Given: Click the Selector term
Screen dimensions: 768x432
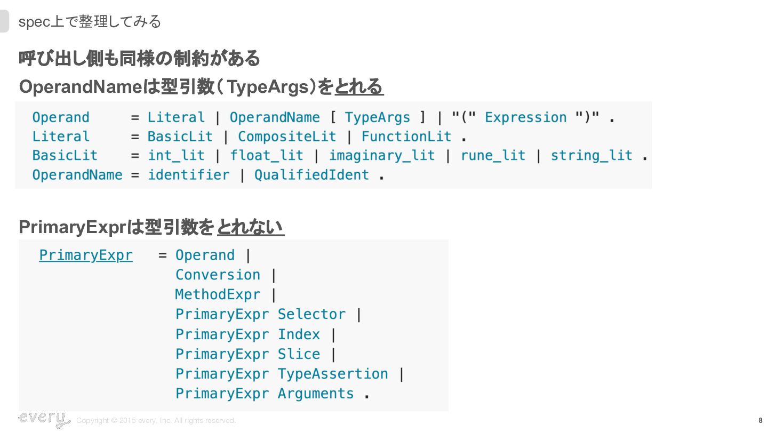Looking at the screenshot, I should [x=311, y=314].
